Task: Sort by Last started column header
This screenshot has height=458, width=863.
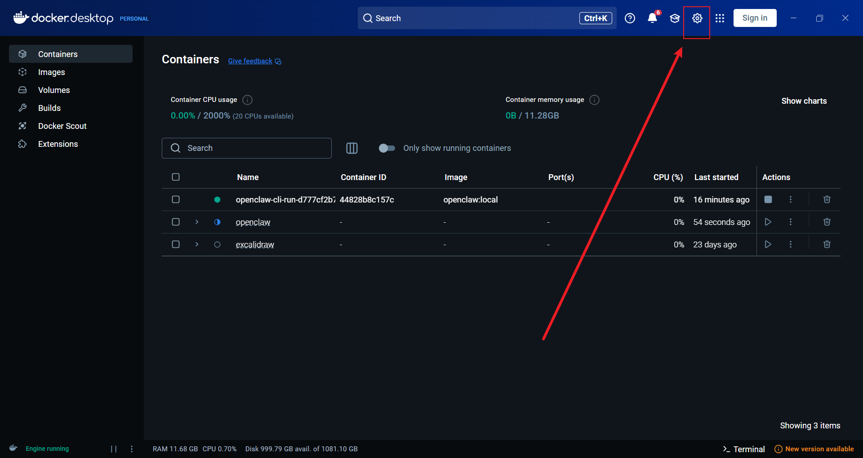Action: [716, 177]
